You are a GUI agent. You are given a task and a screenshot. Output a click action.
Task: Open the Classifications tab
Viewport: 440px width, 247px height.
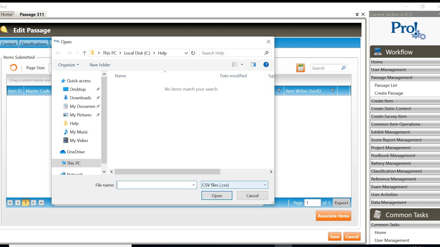click(x=34, y=44)
